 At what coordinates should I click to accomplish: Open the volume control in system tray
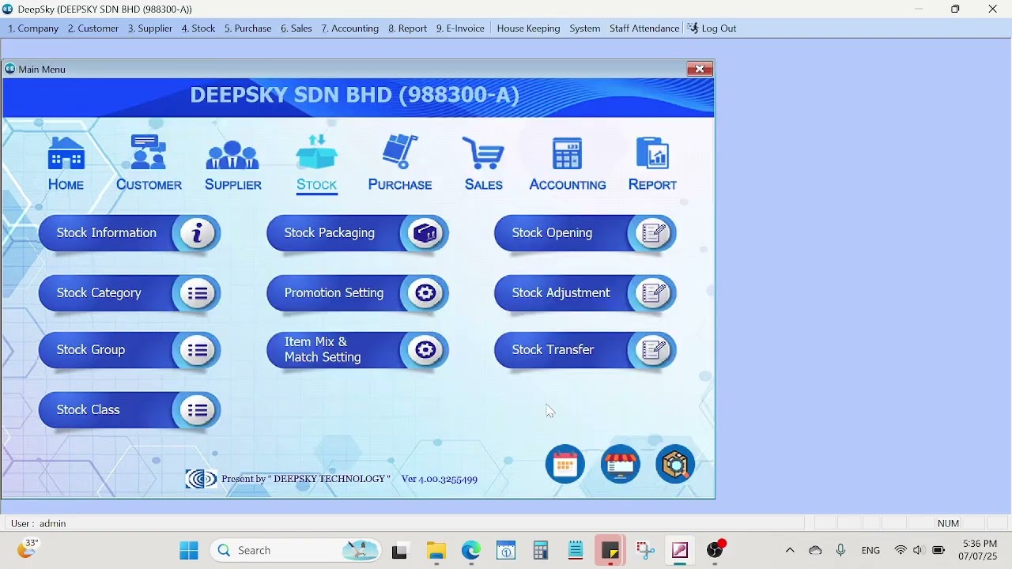point(918,551)
